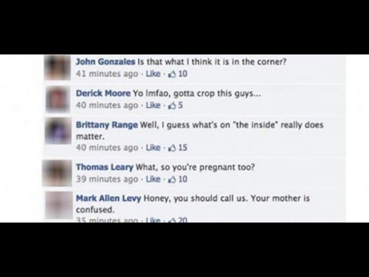The image size is (369, 277).
Task: Like Thomas Leary's pregnant comment
Action: pos(153,179)
